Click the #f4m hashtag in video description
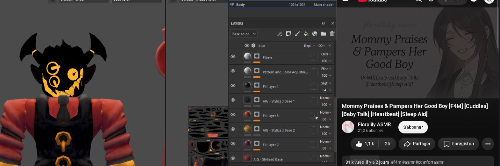 click(x=396, y=162)
